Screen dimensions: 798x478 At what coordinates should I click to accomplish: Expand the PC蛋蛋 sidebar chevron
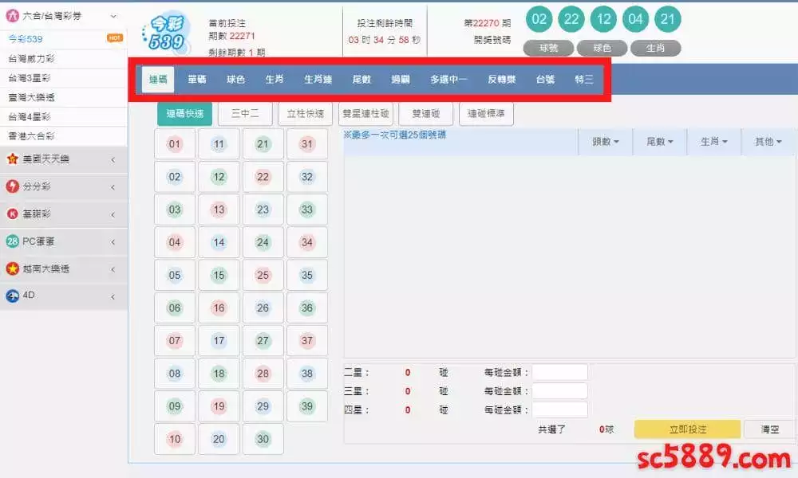pyautogui.click(x=113, y=242)
